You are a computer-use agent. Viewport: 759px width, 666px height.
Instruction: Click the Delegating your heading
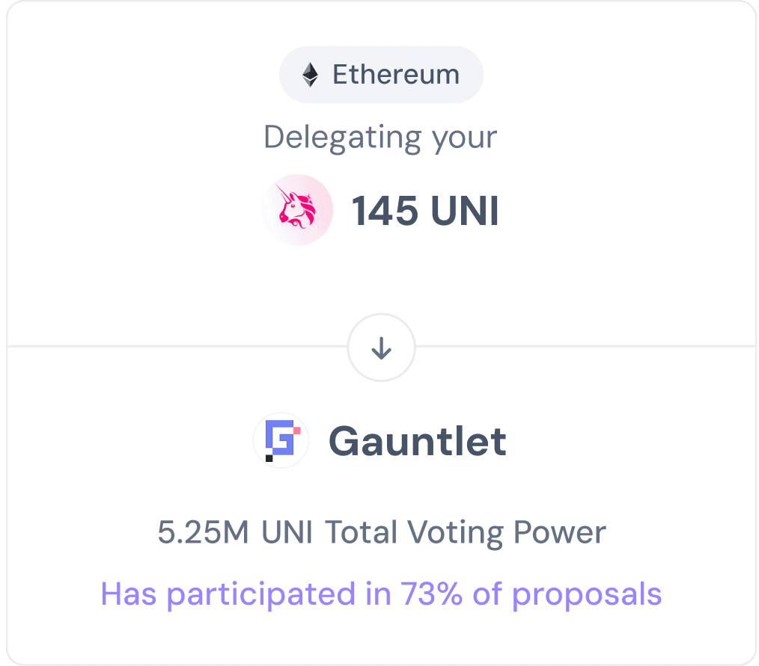[x=380, y=138]
